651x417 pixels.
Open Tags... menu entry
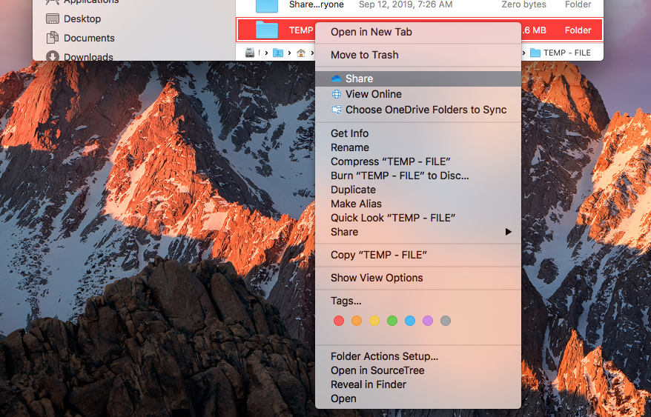[418, 301]
